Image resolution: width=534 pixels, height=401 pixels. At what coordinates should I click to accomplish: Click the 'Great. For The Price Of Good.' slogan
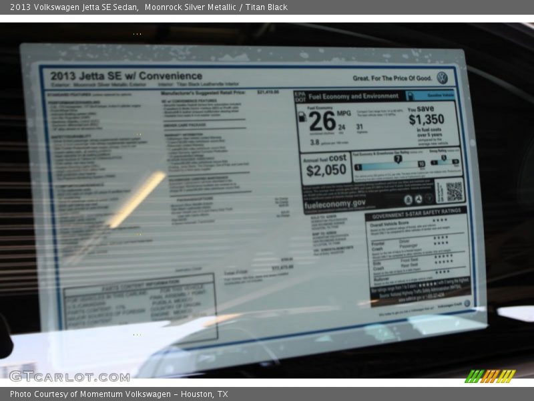pyautogui.click(x=392, y=78)
